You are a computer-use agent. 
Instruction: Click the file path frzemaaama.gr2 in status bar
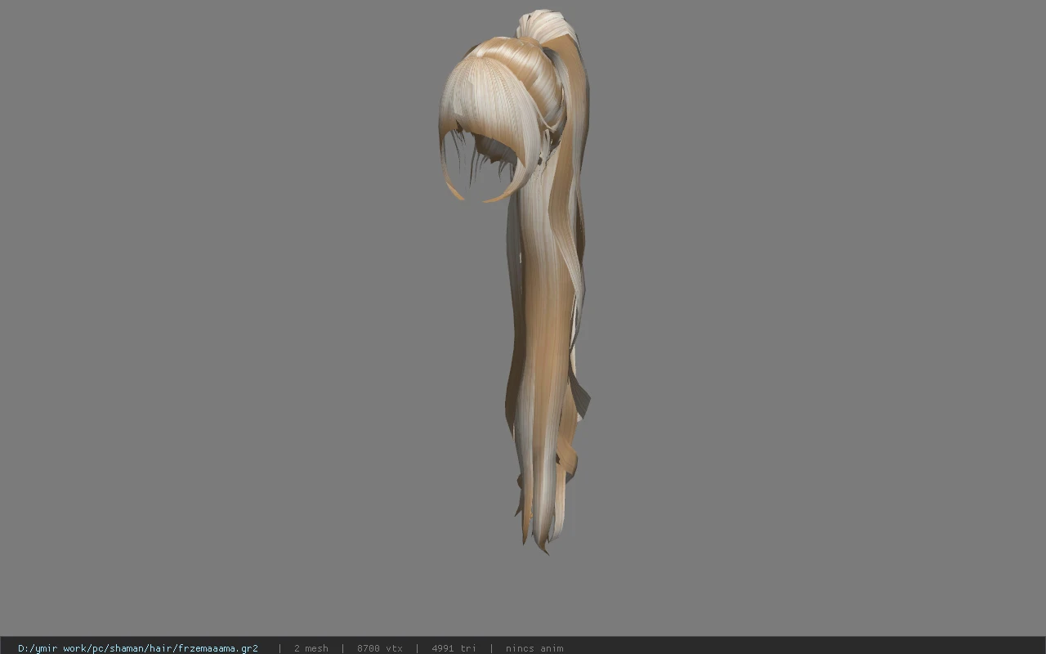coord(138,648)
